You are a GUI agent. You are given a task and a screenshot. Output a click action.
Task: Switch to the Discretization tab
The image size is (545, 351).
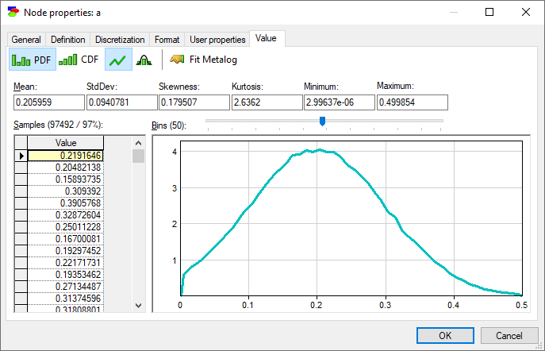(120, 40)
